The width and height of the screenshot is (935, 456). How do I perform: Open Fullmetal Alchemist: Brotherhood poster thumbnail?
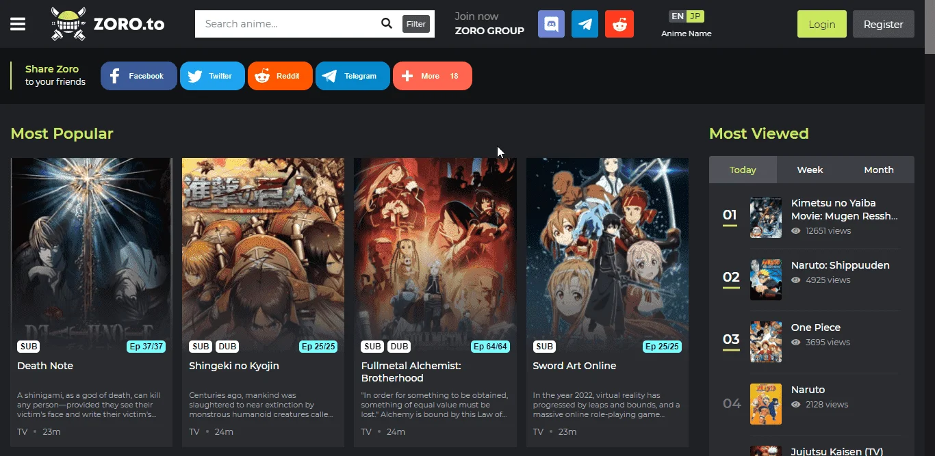tap(435, 257)
